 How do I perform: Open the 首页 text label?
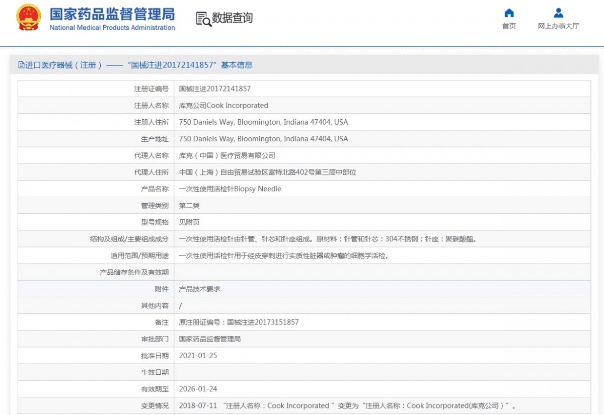tap(509, 26)
